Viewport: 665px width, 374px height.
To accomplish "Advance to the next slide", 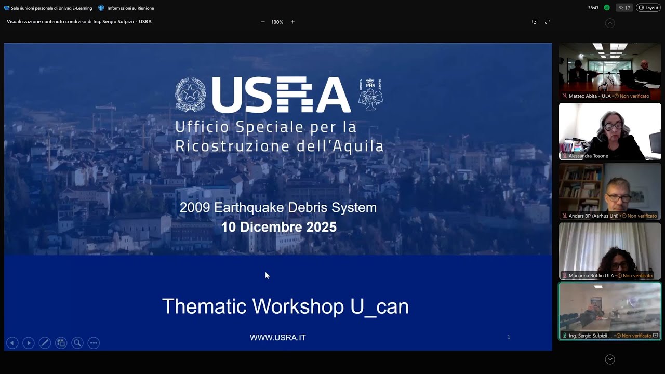I will point(29,343).
